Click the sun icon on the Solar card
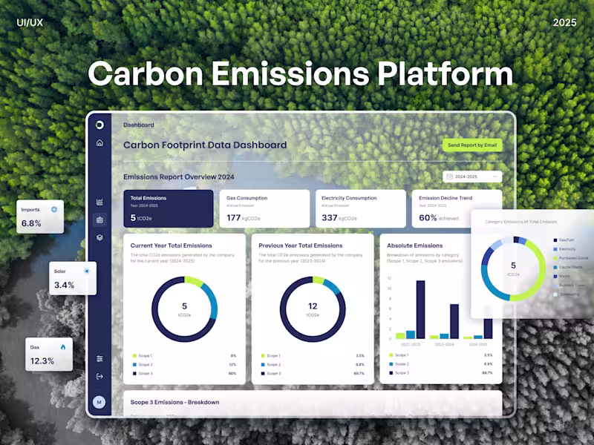The width and height of the screenshot is (594, 445). (87, 271)
